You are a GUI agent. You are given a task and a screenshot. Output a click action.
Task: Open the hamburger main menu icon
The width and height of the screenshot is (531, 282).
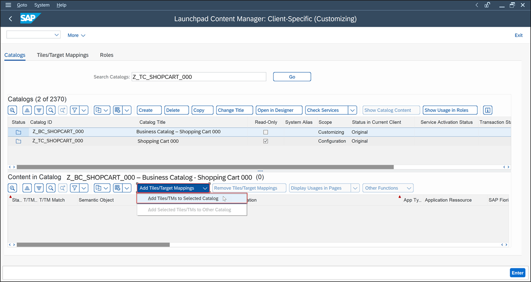pos(8,5)
